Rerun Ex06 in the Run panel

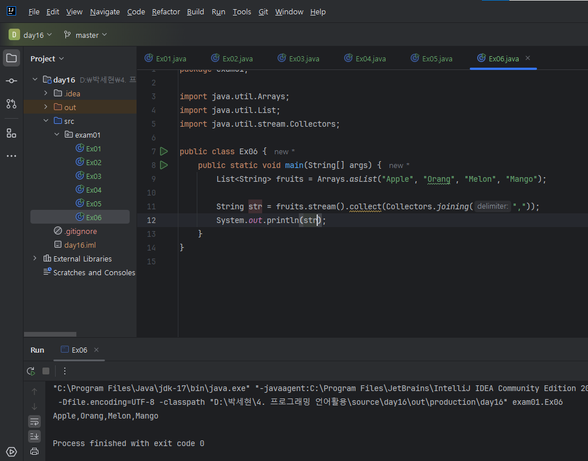31,371
